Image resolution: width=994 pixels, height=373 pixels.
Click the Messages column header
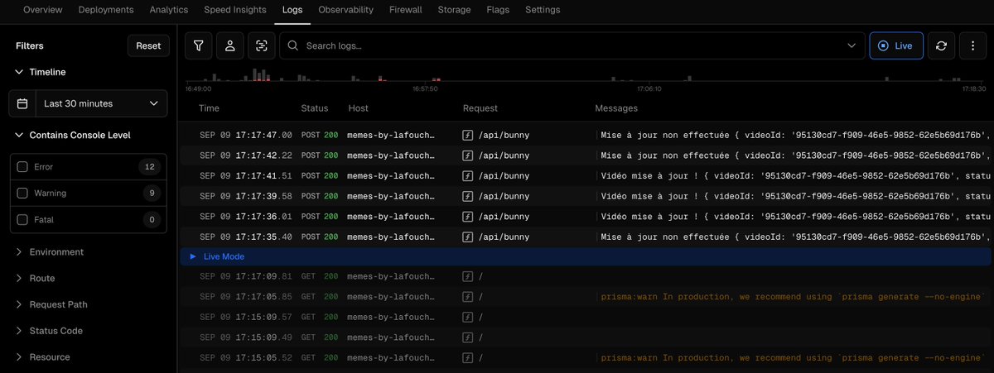[x=616, y=108]
